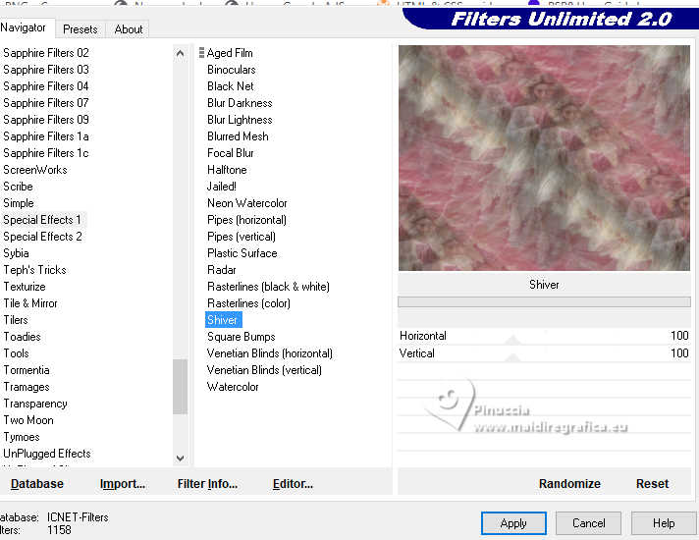Choose the Square Bumps filter
Screen dimensions: 699x540
(242, 337)
